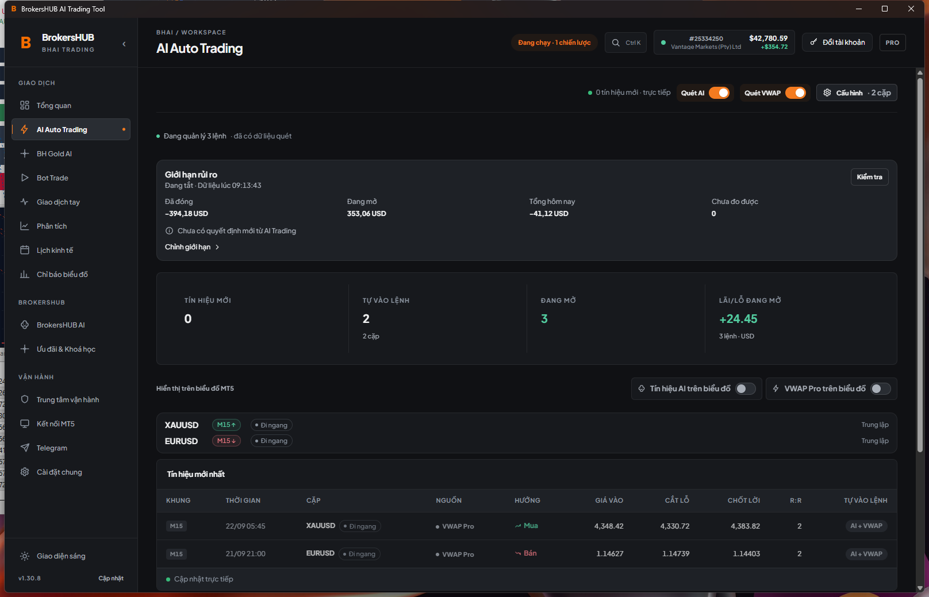Click the BrokersHUB orange B logo

26,43
